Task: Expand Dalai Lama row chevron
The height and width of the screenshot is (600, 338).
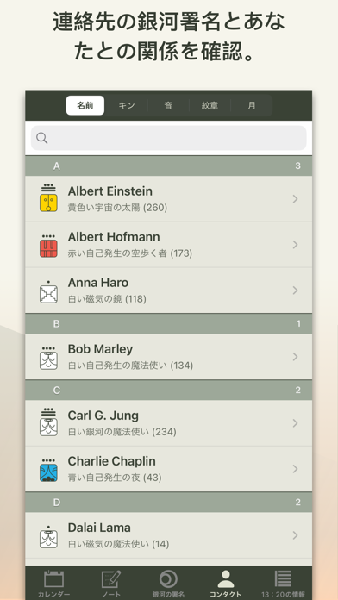Action: click(x=295, y=535)
